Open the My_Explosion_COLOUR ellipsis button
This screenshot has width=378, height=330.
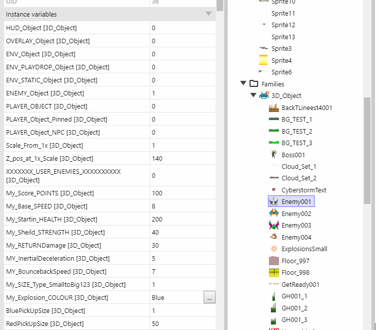pos(209,297)
